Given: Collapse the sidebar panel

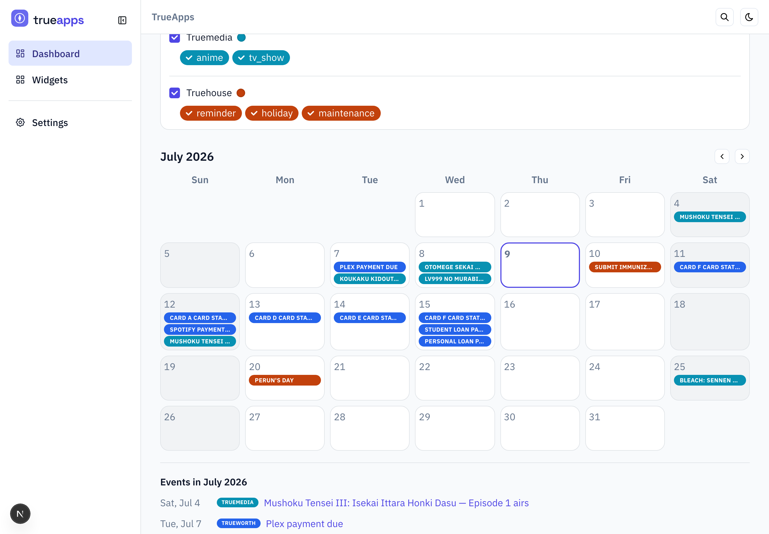Looking at the screenshot, I should click(x=122, y=20).
